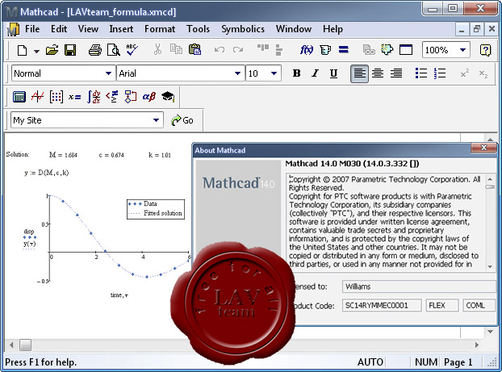Open the Help menu

point(333,29)
